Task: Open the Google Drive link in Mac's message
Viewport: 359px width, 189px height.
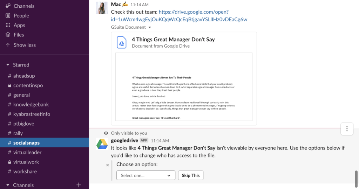Action: [x=179, y=15]
